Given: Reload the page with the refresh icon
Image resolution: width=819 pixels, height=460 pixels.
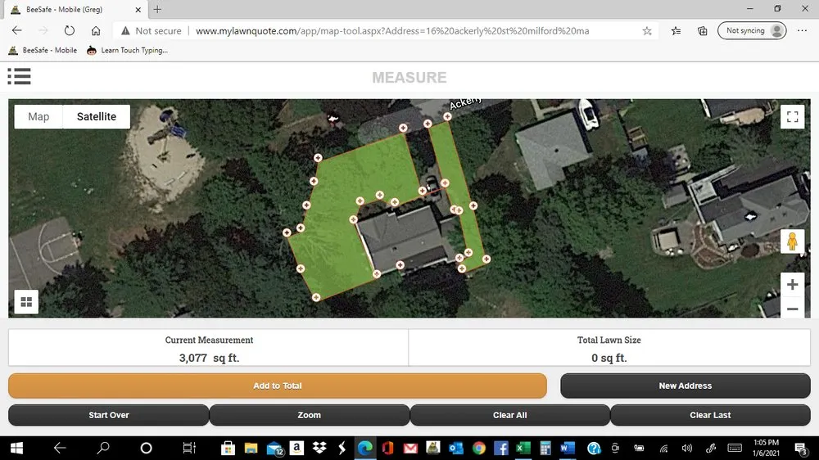Looking at the screenshot, I should tap(69, 31).
